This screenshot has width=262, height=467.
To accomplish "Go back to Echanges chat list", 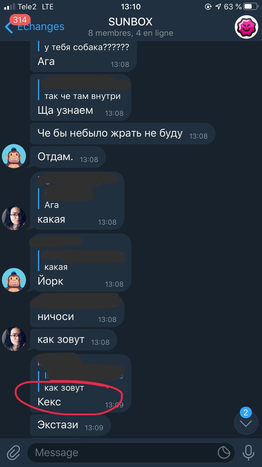I will click(35, 27).
